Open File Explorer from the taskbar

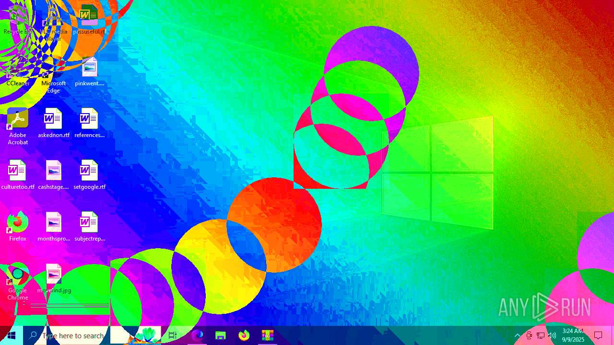click(x=220, y=335)
